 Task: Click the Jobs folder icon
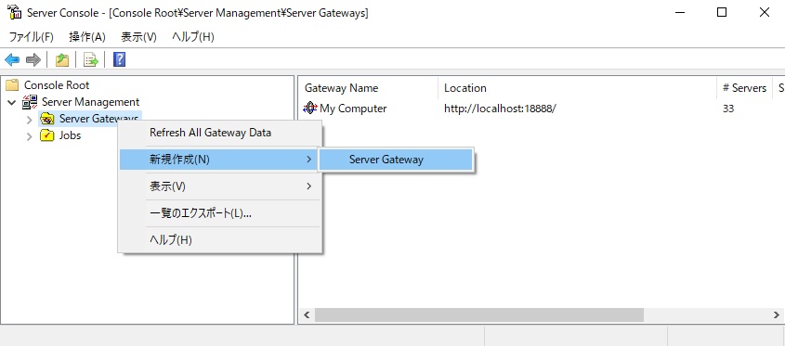coord(47,135)
